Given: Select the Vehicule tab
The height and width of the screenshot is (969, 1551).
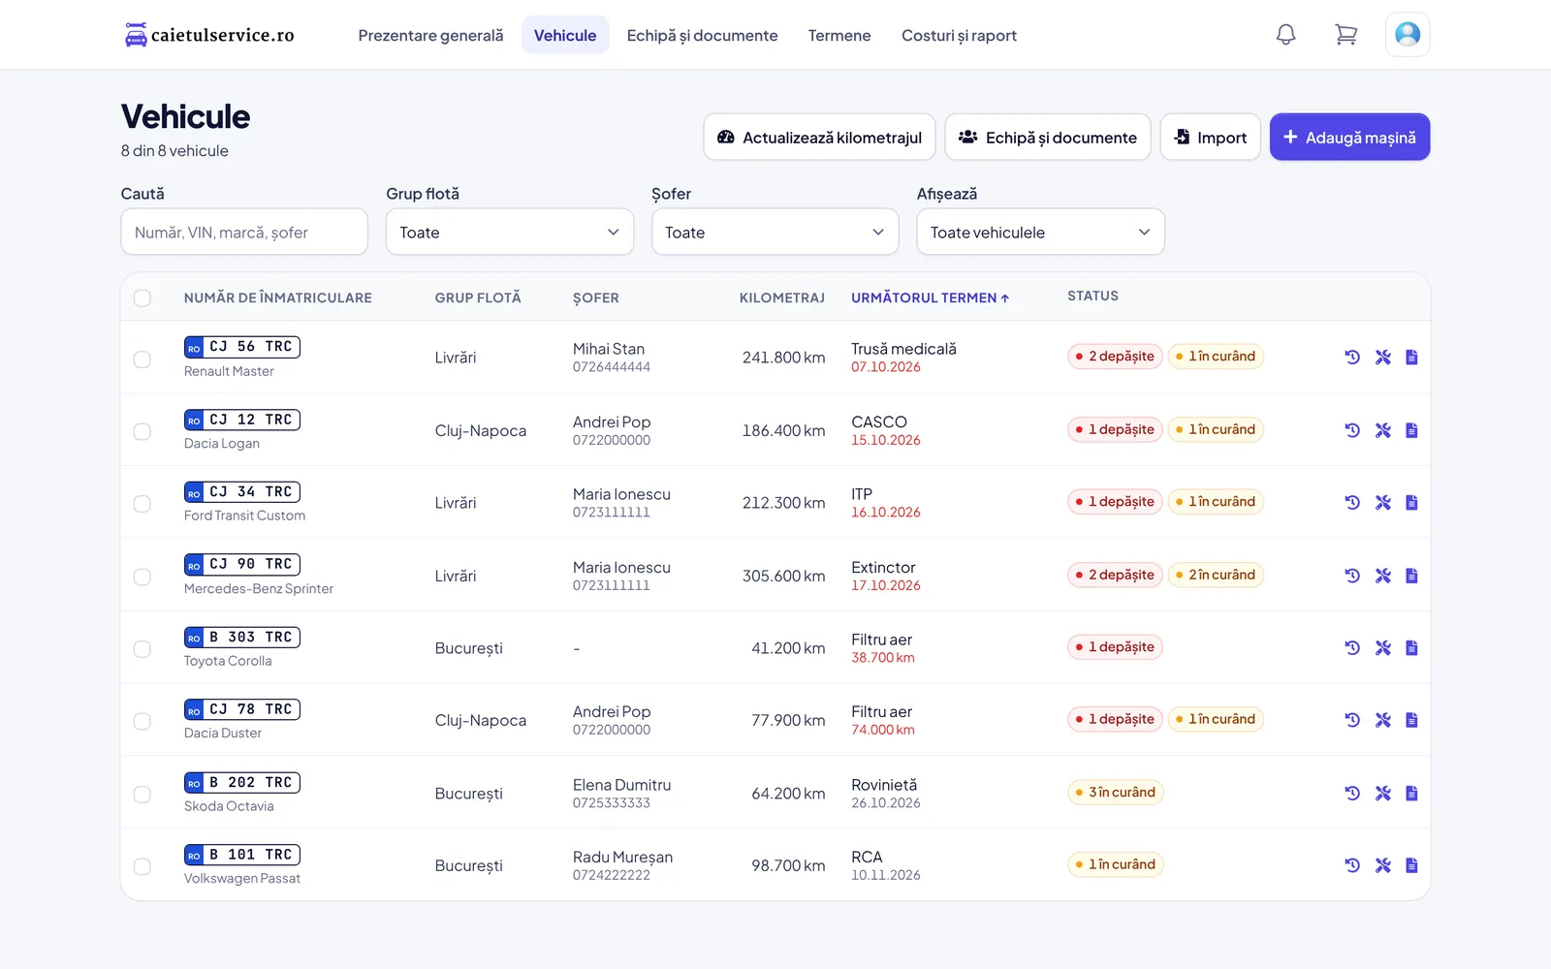Looking at the screenshot, I should tap(565, 35).
